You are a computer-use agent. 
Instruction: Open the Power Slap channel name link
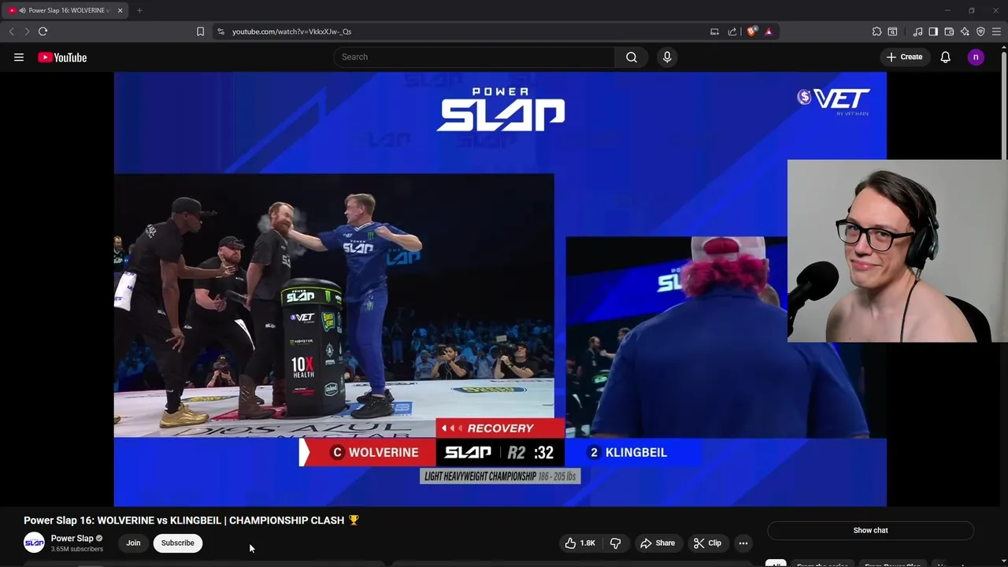[x=72, y=539]
